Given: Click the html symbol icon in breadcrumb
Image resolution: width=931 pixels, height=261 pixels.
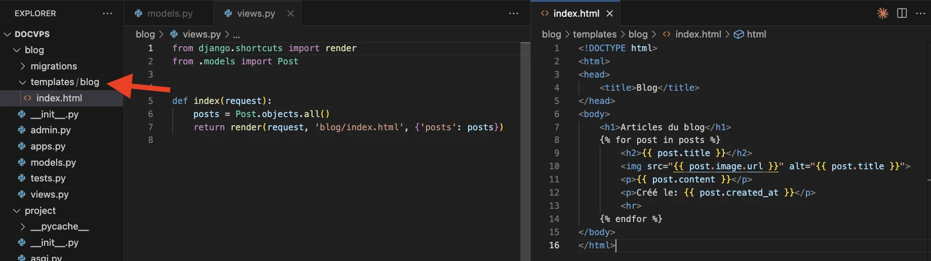Looking at the screenshot, I should click(x=739, y=34).
